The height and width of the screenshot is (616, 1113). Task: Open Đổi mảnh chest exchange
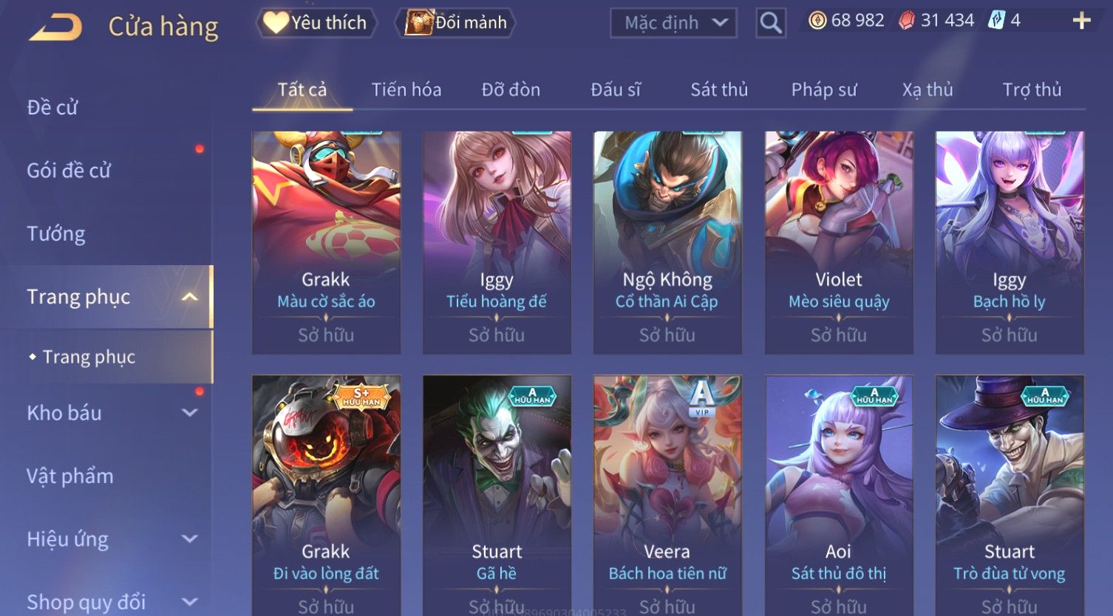click(455, 23)
